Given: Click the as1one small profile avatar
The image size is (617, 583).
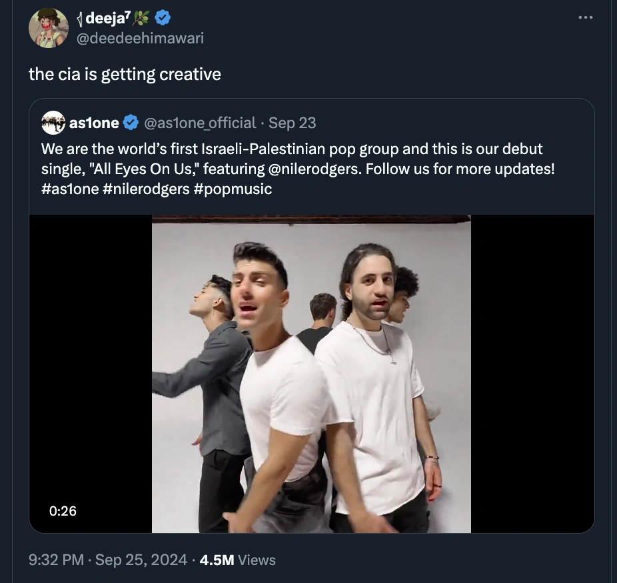Looking at the screenshot, I should point(53,123).
